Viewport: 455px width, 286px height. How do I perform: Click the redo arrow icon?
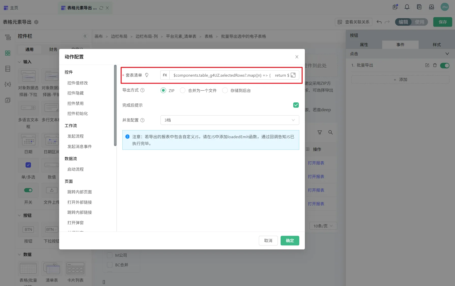pos(387,22)
